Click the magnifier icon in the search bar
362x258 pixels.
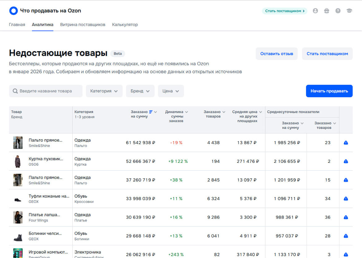pyautogui.click(x=15, y=91)
